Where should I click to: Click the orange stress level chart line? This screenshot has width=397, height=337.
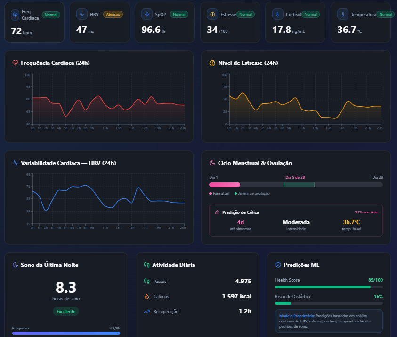tap(305, 105)
